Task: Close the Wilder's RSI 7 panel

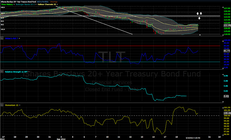Action: [x=2, y=38]
